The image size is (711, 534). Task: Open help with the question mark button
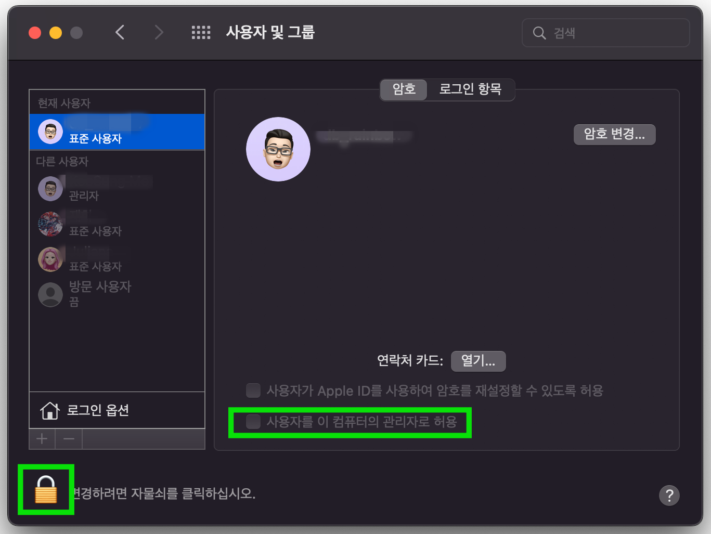tap(669, 496)
